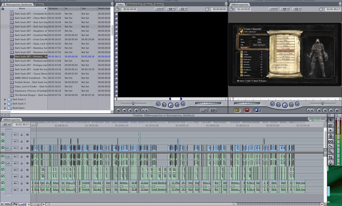The image size is (342, 206).
Task: Open the Viewer zoom percentage dropdown
Action: 159,9
